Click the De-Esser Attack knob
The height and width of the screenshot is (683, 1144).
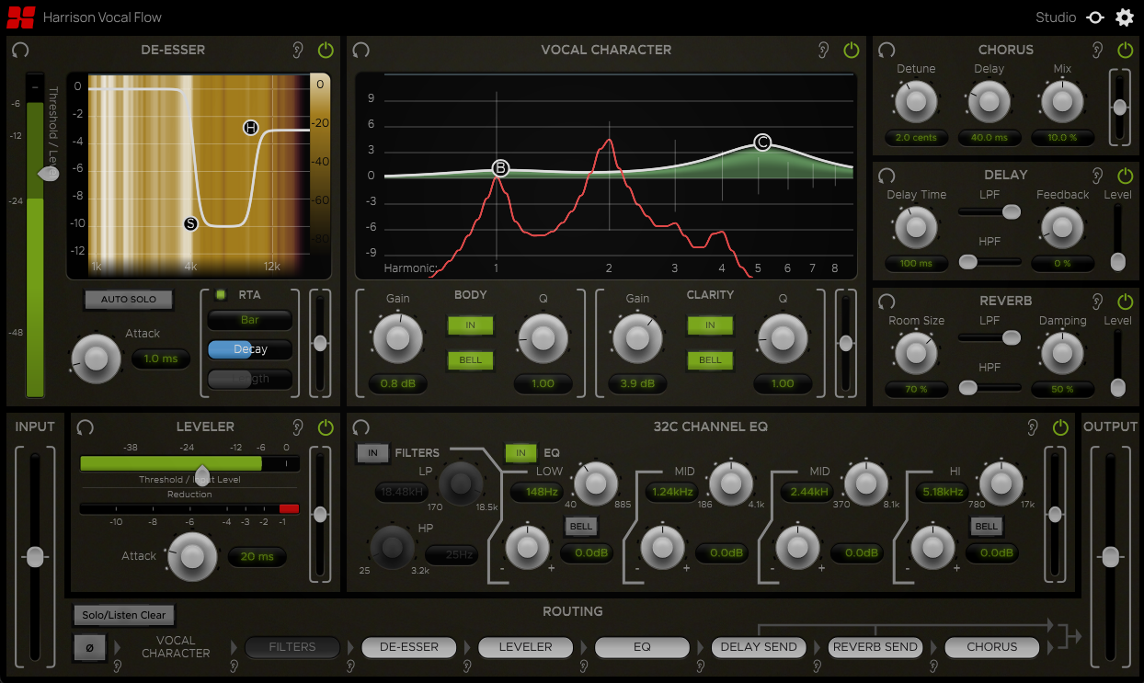click(97, 359)
